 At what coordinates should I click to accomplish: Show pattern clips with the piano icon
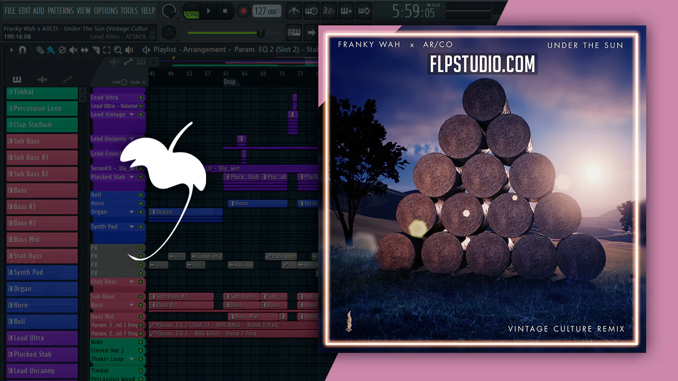click(17, 79)
